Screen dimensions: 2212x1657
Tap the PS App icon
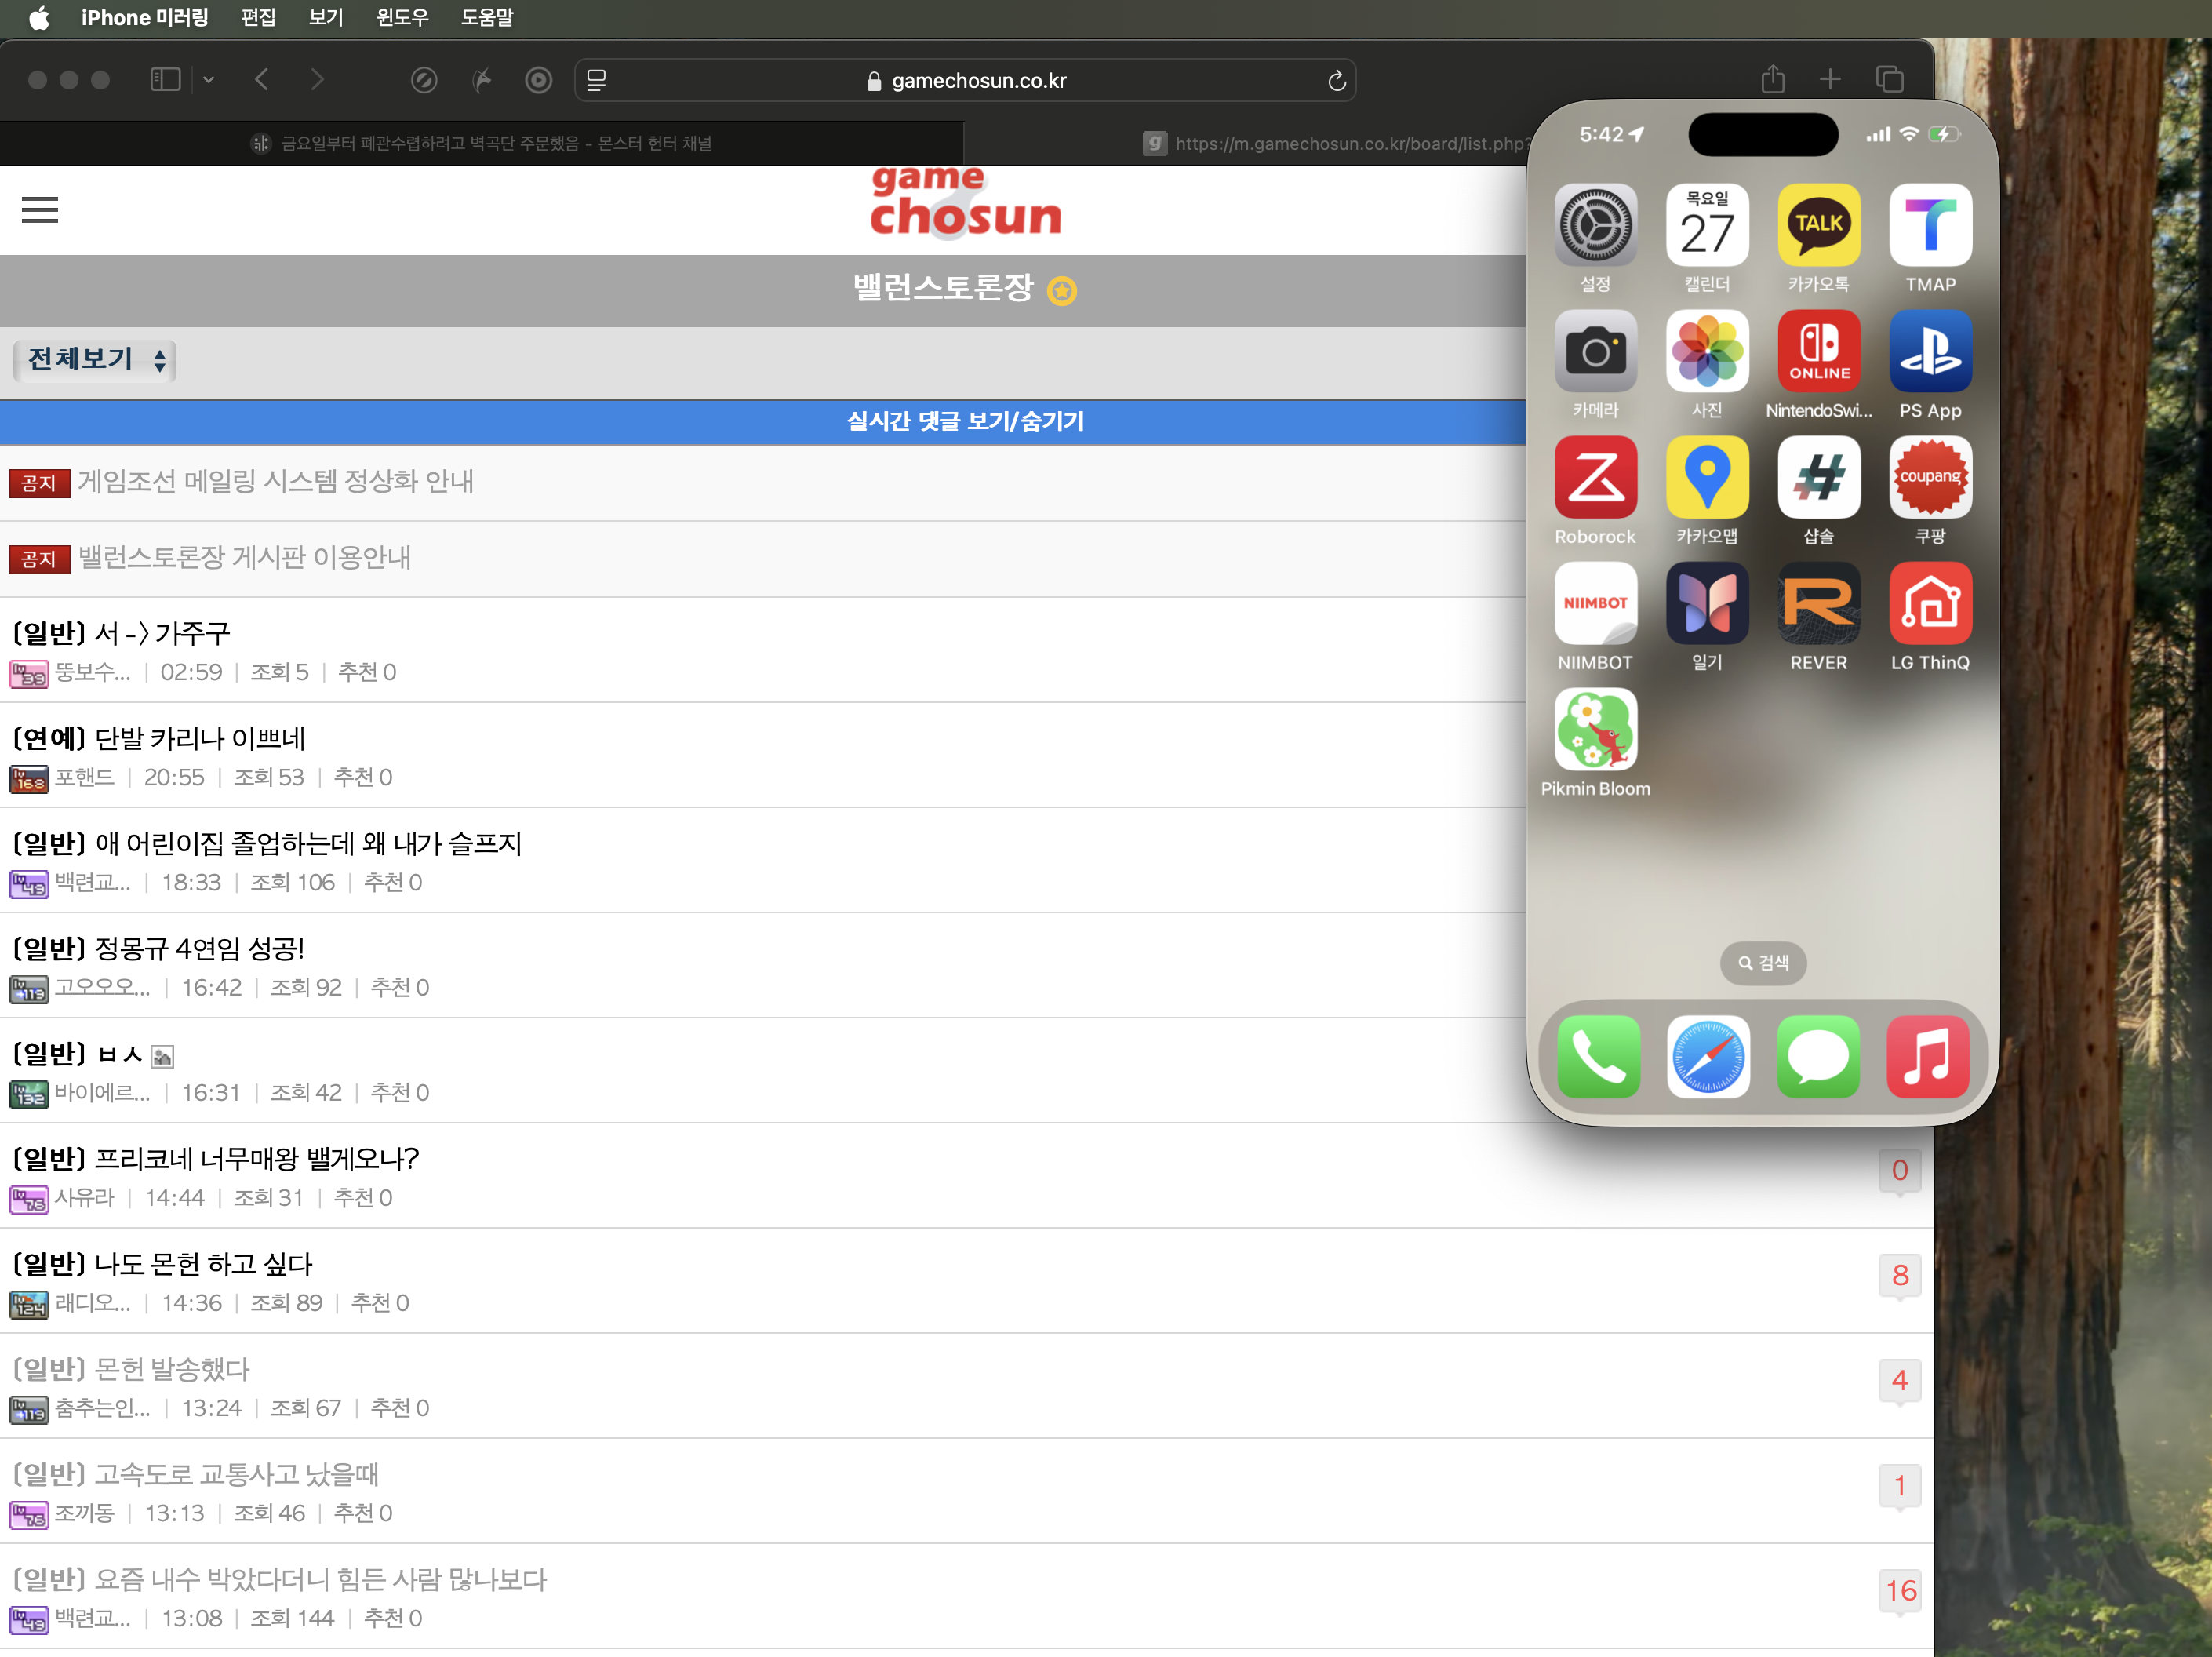click(1929, 351)
